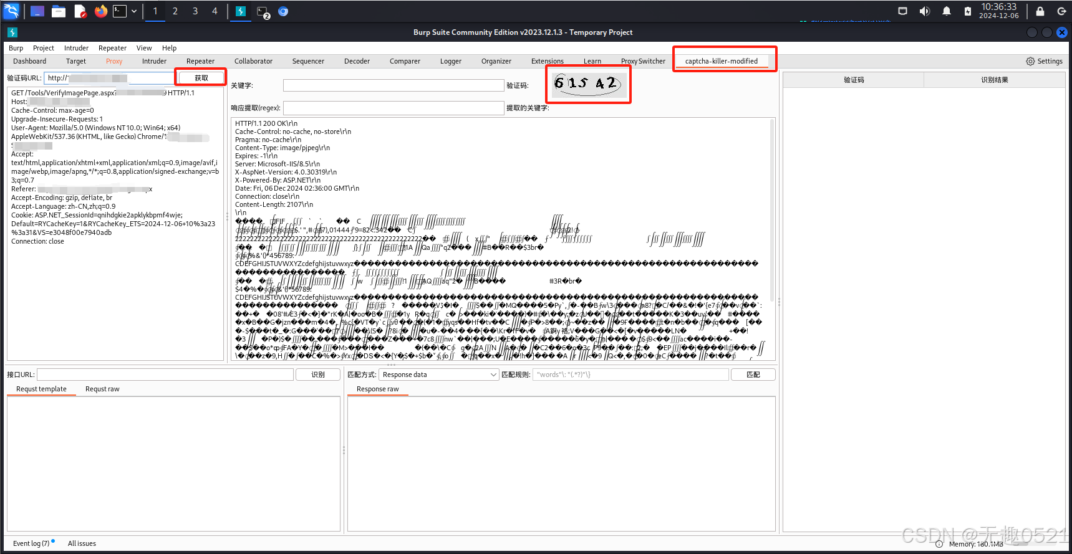Viewport: 1072px width, 554px height.
Task: Open the Proxy Switcher tab
Action: [643, 61]
